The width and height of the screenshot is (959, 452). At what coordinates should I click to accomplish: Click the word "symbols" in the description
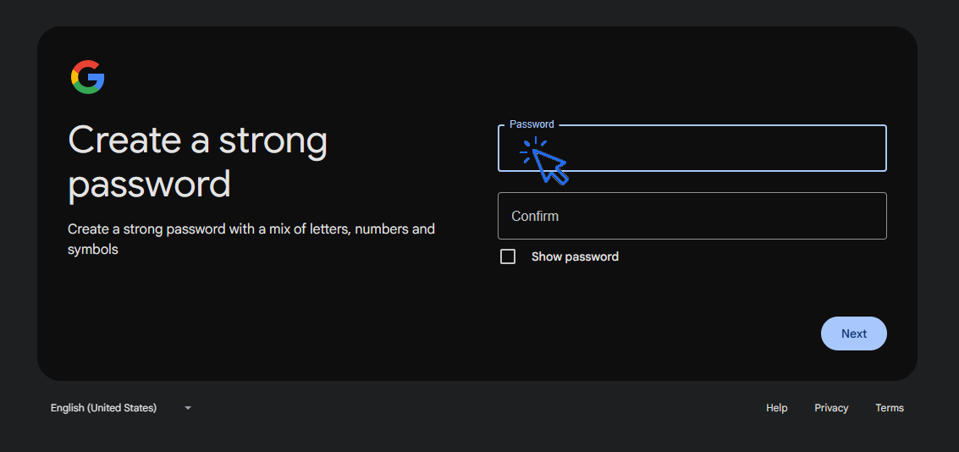pos(92,250)
